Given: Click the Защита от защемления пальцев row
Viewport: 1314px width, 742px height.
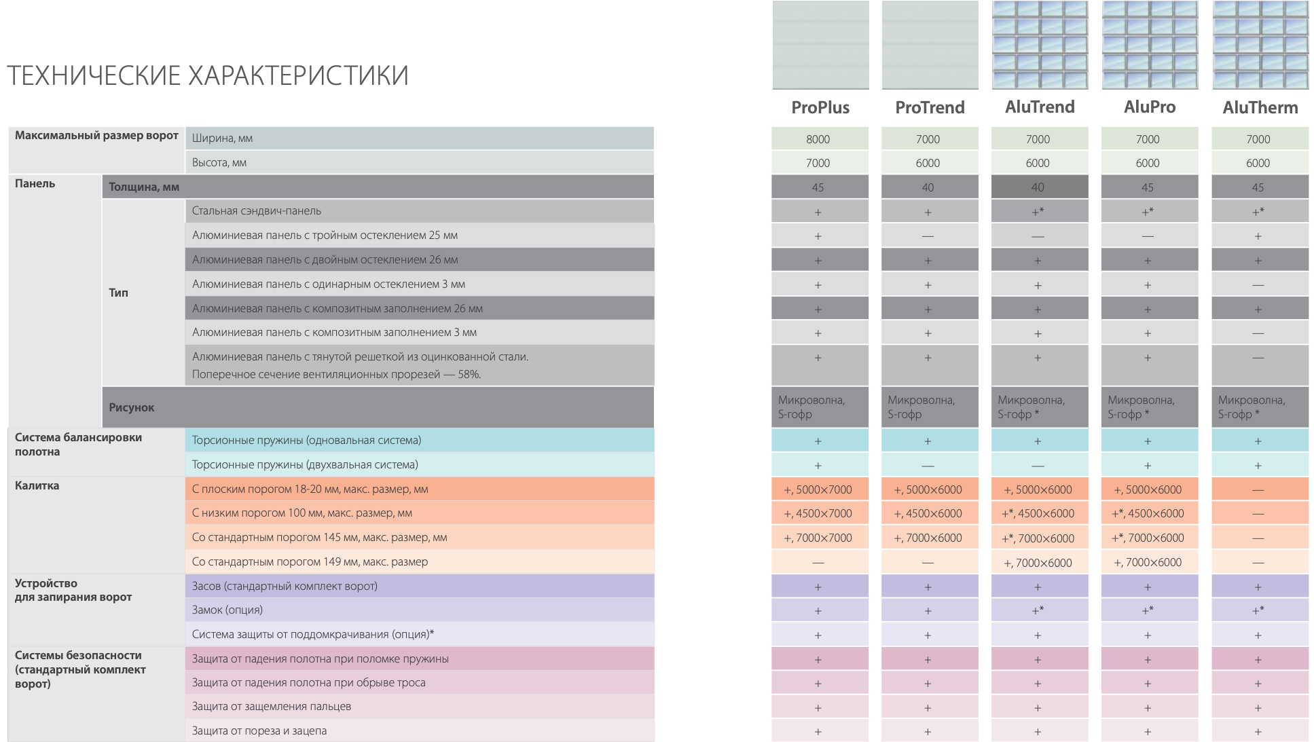Looking at the screenshot, I should tap(272, 707).
